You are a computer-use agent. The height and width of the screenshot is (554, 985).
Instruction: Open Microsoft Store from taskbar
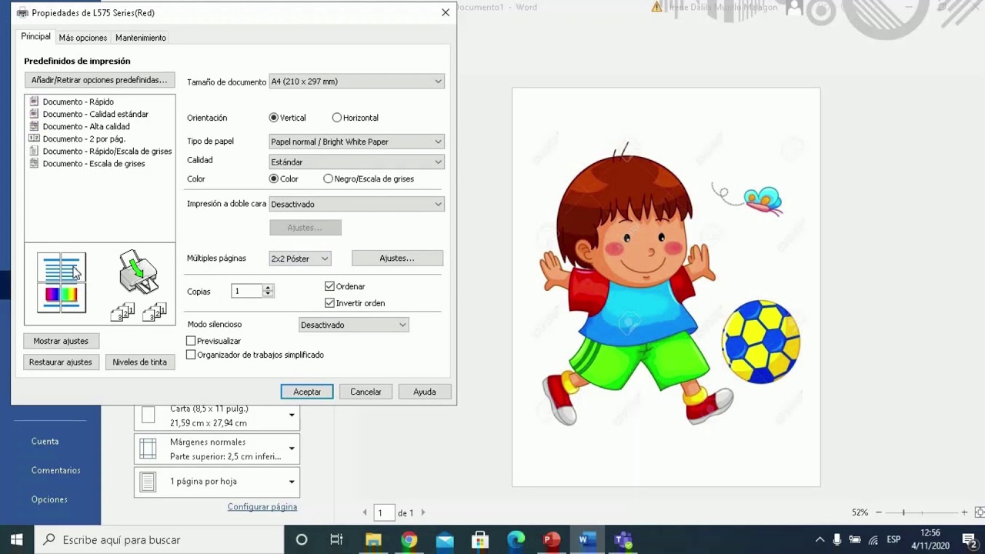tap(480, 539)
